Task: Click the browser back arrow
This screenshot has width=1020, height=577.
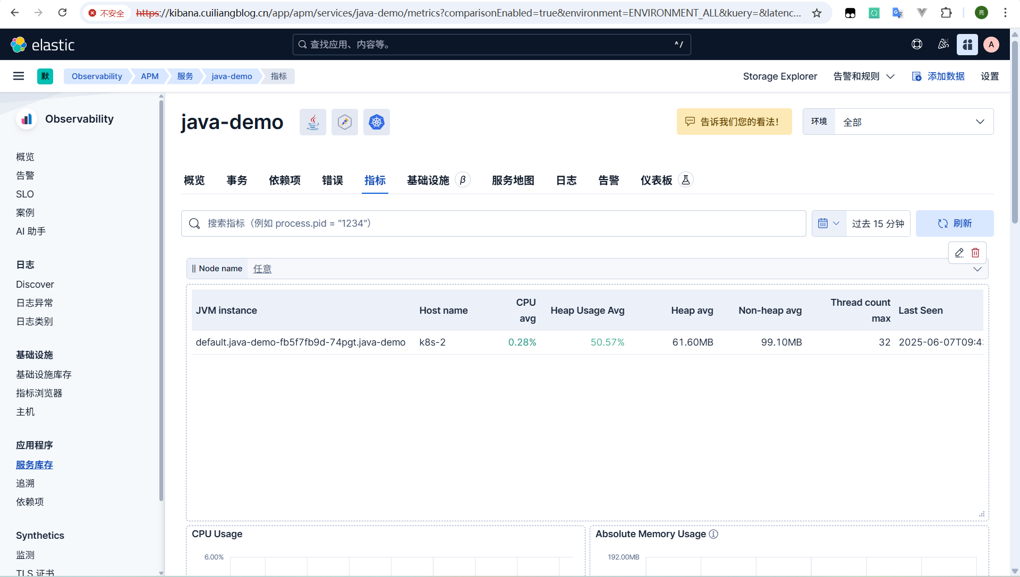Action: click(15, 13)
